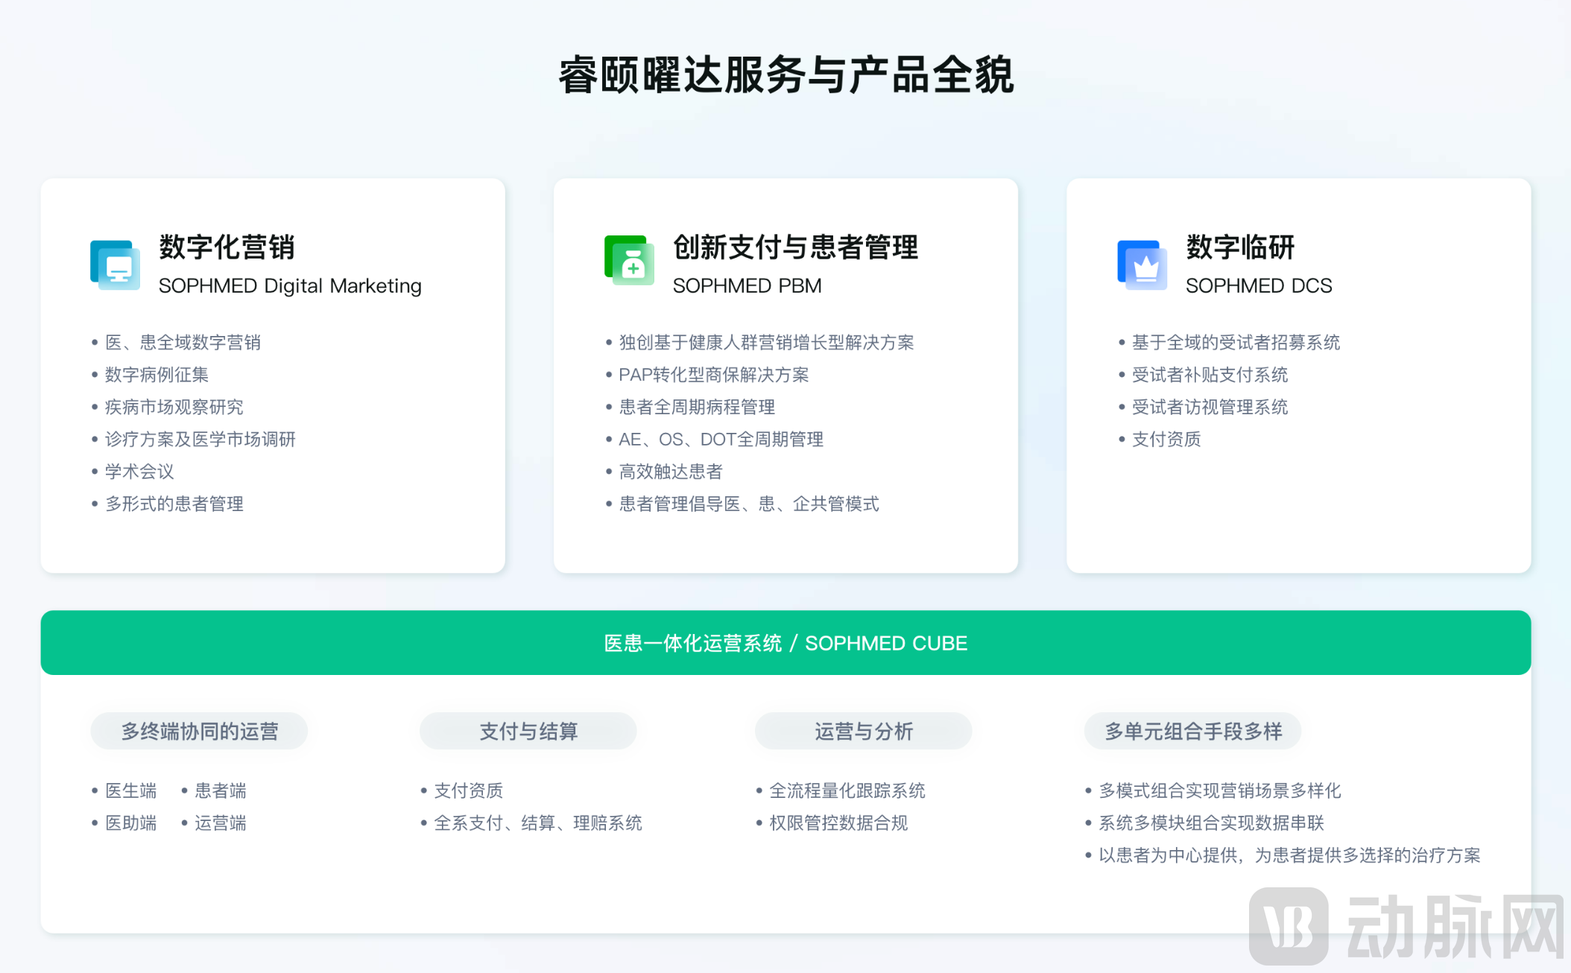Click the item 全系支付、结算、理赔系统

(537, 823)
